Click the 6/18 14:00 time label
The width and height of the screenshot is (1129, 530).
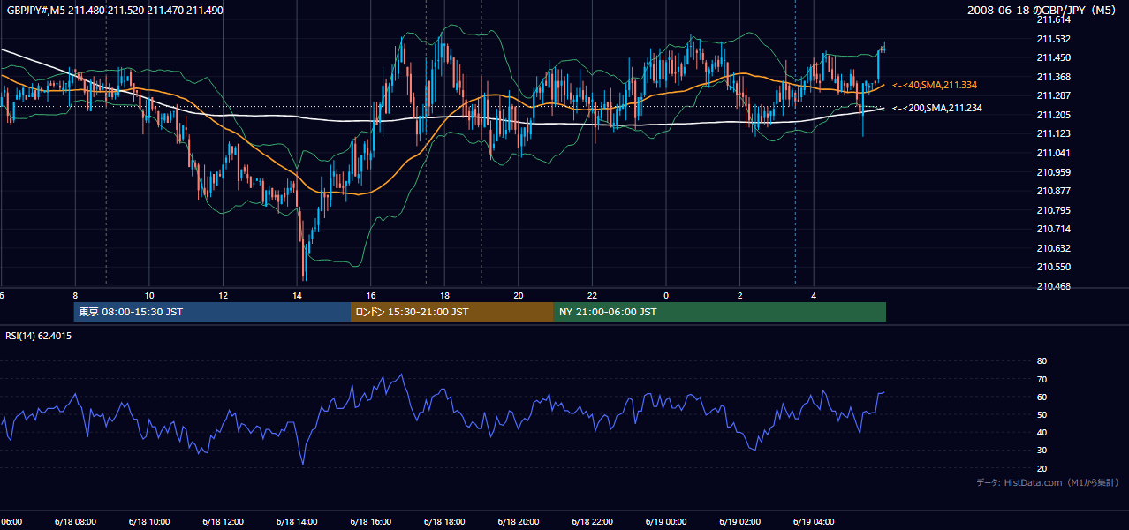(296, 522)
